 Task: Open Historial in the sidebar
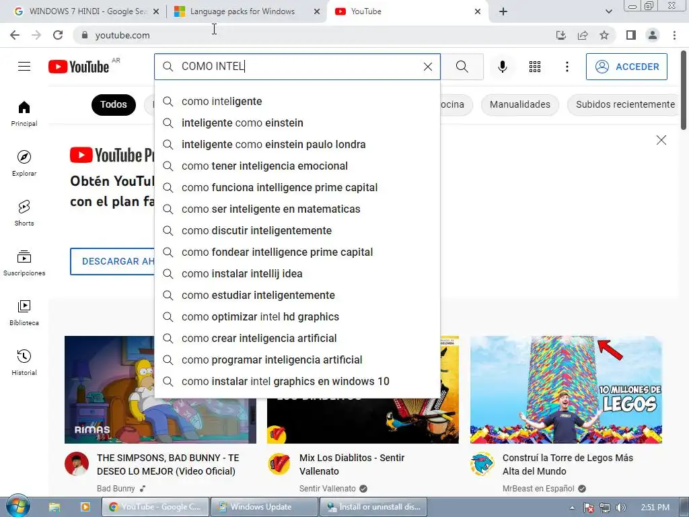coord(24,362)
